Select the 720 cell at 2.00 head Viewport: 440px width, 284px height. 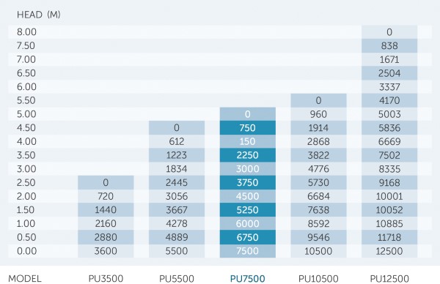pyautogui.click(x=106, y=196)
